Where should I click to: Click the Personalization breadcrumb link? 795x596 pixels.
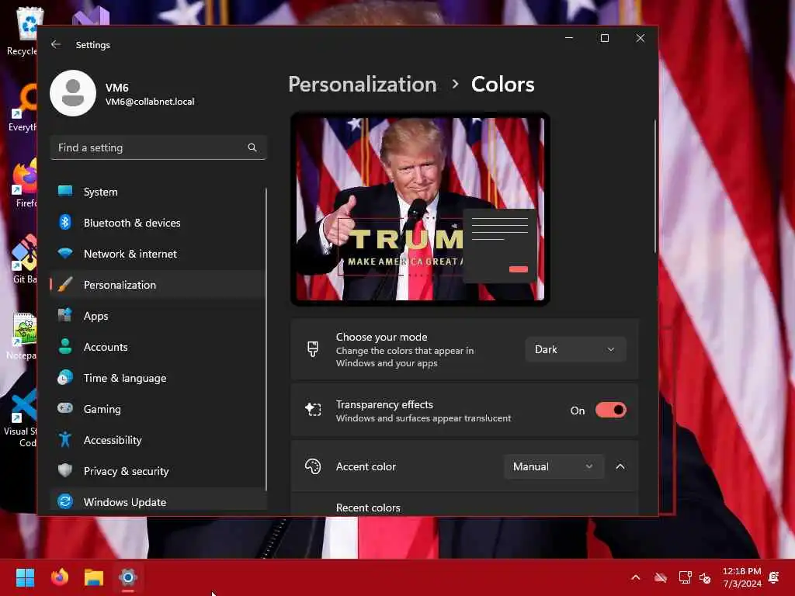click(362, 84)
